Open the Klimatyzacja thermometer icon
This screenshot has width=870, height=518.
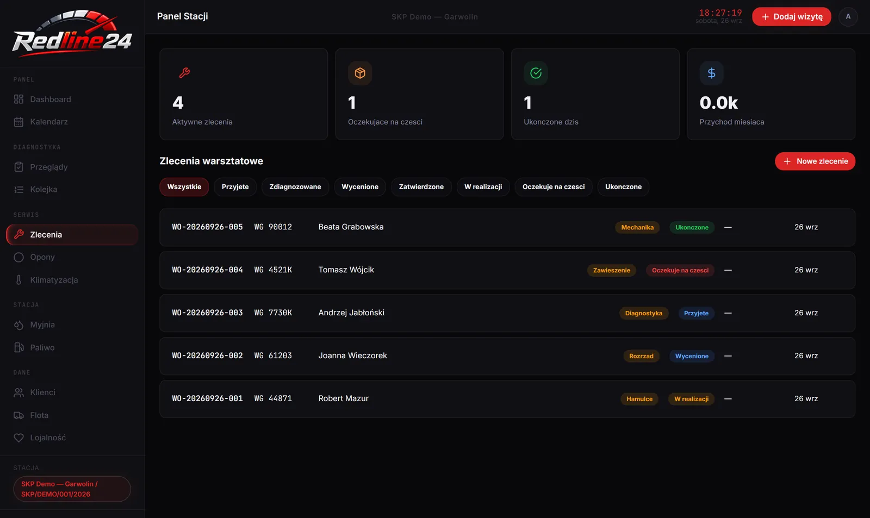[x=18, y=280]
